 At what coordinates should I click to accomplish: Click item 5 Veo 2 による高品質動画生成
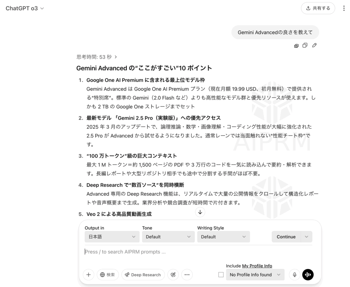(x=119, y=214)
